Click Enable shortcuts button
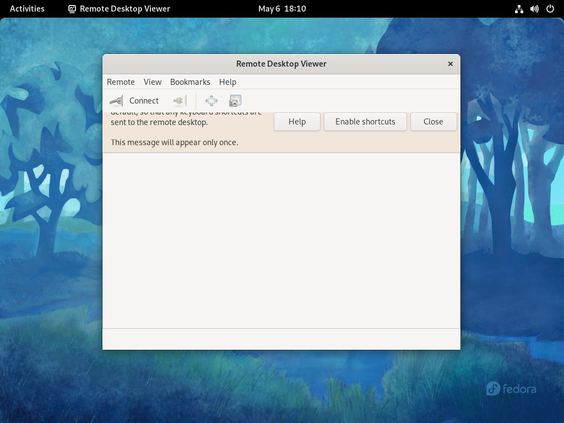The height and width of the screenshot is (423, 564). (365, 122)
